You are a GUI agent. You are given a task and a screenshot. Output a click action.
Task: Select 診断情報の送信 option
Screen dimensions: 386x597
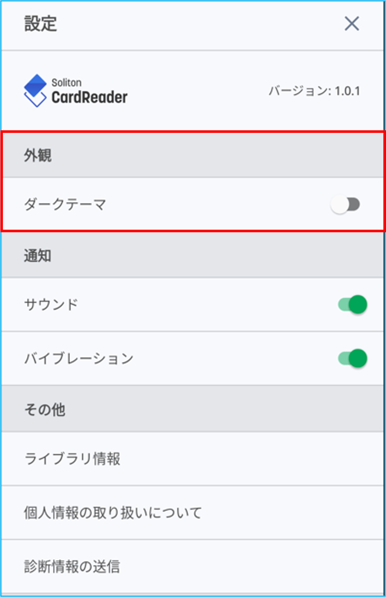[x=193, y=566]
